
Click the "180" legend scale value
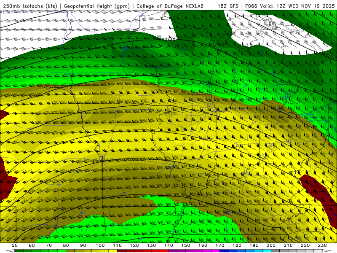[237, 245]
